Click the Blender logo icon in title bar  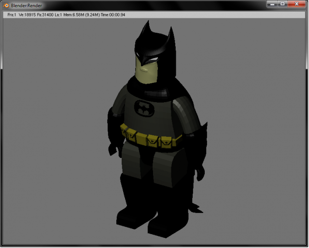[6, 5]
